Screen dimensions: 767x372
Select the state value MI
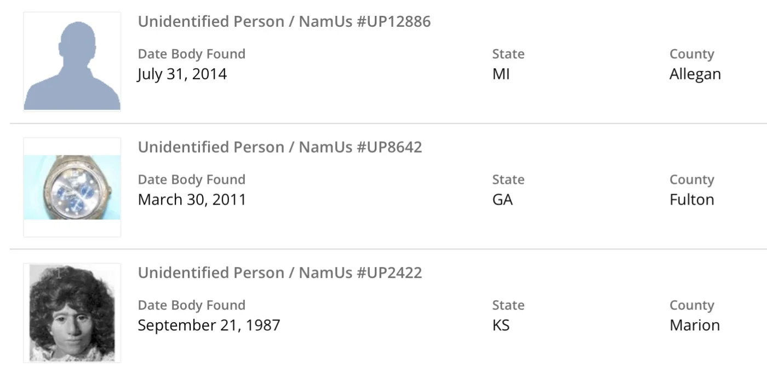pos(501,74)
